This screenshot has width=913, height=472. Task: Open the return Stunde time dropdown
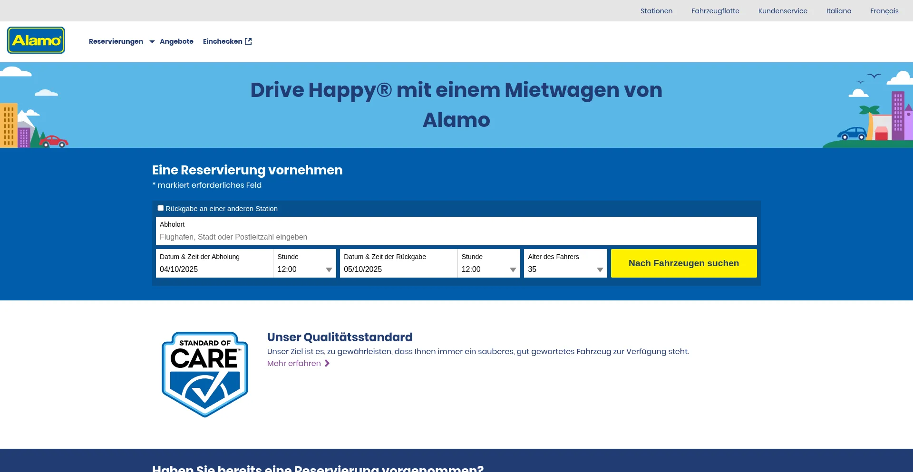pyautogui.click(x=489, y=269)
